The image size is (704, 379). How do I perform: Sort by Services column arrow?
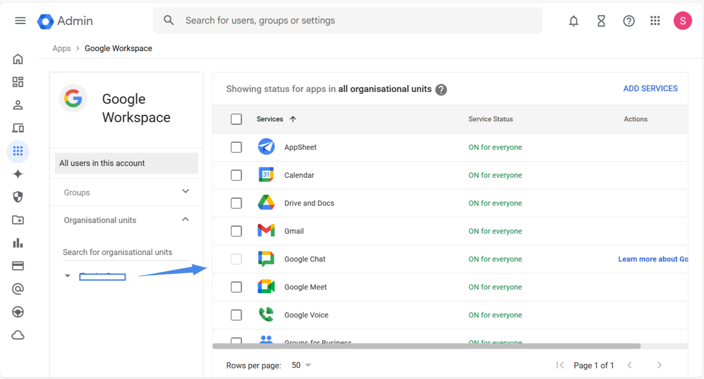click(x=293, y=119)
